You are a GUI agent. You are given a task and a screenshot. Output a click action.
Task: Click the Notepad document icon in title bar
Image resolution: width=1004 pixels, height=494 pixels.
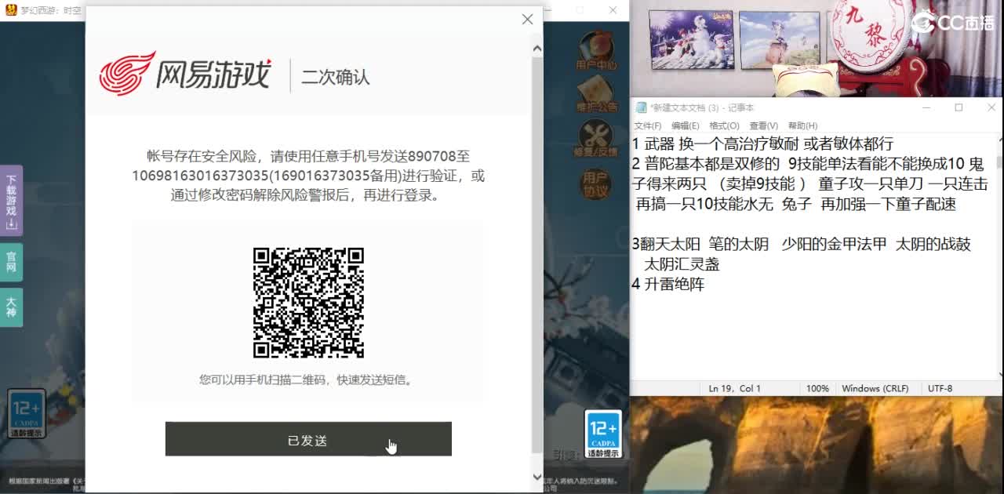coord(641,107)
